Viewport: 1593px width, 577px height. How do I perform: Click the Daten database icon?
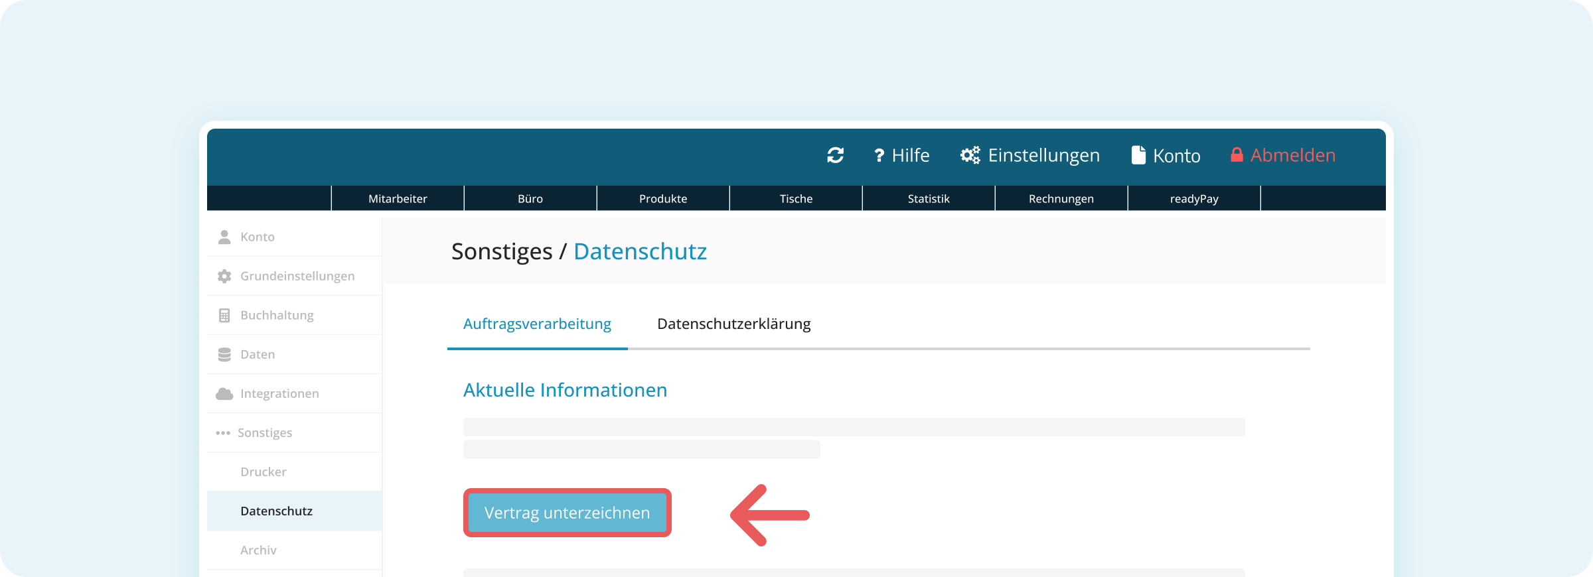224,354
